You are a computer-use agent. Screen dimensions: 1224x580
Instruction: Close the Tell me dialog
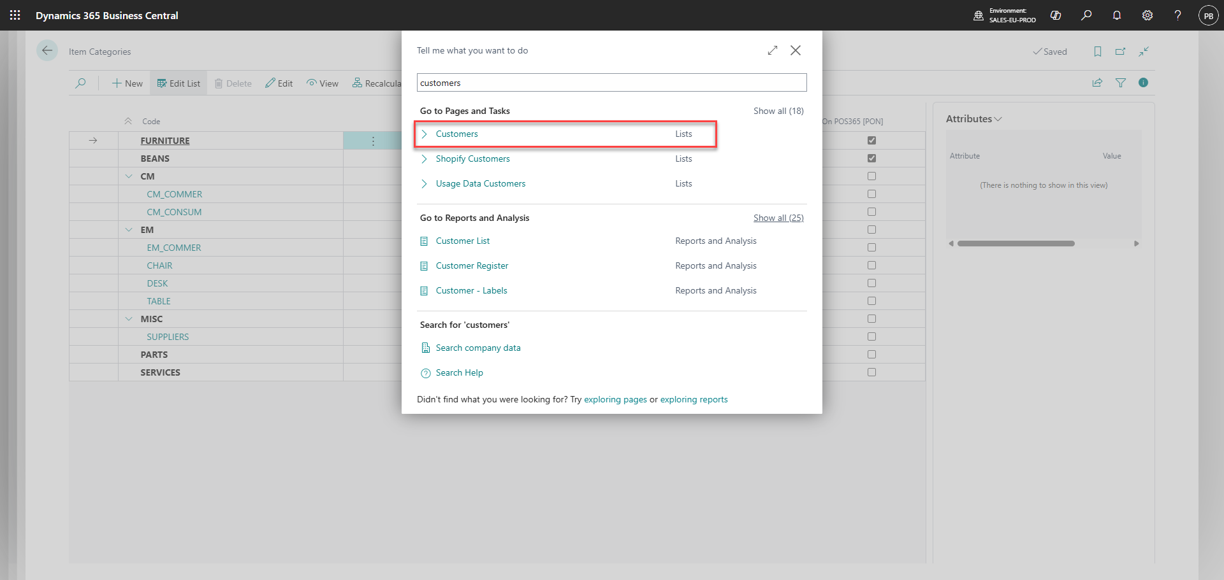(x=796, y=50)
